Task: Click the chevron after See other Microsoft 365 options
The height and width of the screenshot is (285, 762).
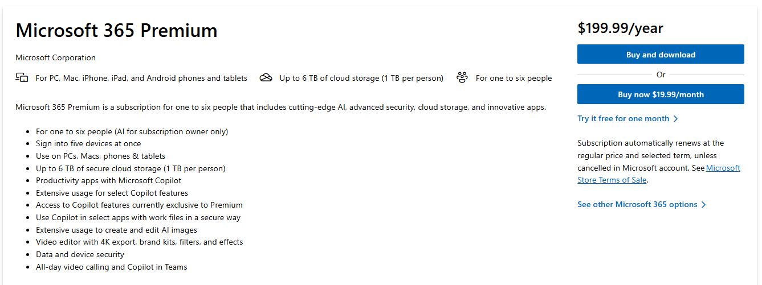Action: coord(704,205)
